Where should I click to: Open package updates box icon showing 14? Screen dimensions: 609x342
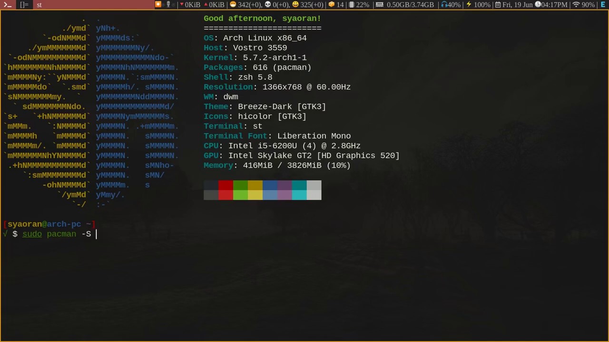(332, 5)
